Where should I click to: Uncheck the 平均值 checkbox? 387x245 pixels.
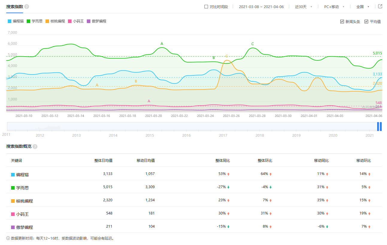366,22
